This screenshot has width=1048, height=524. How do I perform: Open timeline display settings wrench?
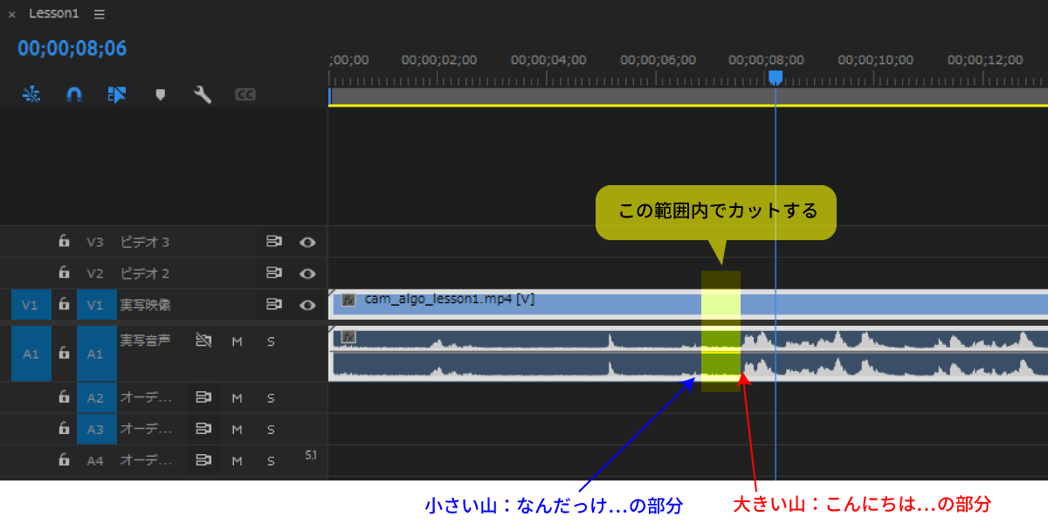pyautogui.click(x=203, y=94)
